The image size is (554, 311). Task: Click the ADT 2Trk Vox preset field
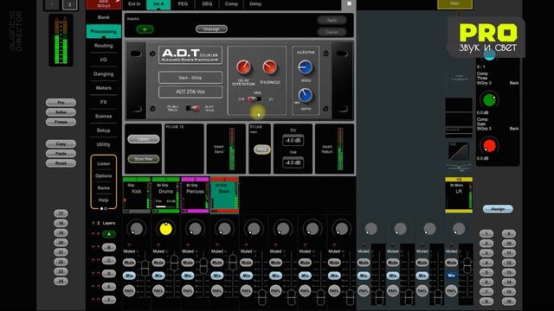pos(190,92)
